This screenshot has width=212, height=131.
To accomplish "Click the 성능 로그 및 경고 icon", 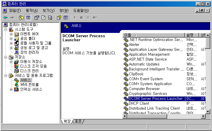I will [x=17, y=48].
